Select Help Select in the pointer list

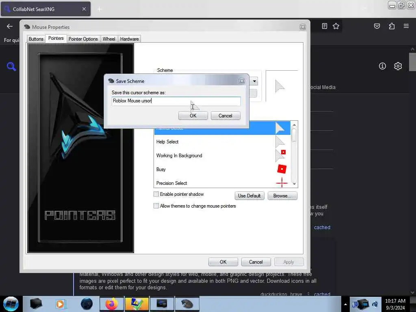pos(222,142)
